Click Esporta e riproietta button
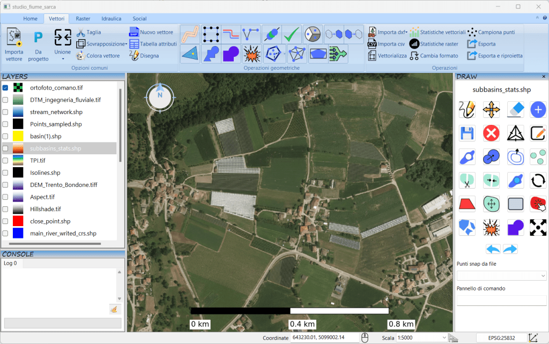 (495, 55)
